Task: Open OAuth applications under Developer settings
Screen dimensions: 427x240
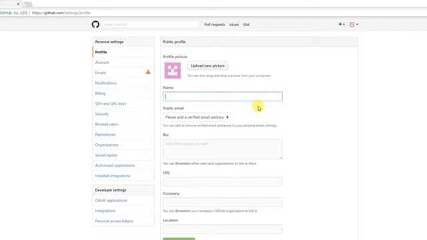Action: (123, 201)
